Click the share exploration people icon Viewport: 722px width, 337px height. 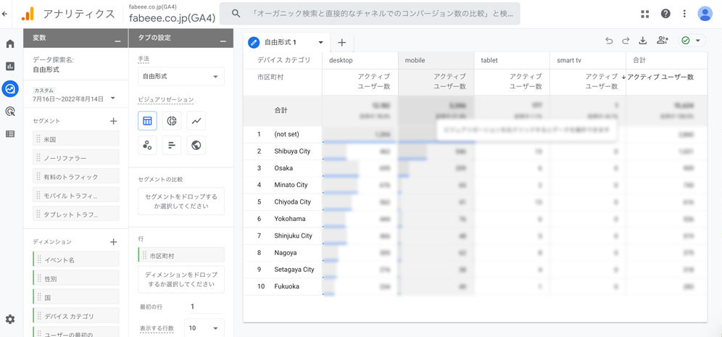663,41
